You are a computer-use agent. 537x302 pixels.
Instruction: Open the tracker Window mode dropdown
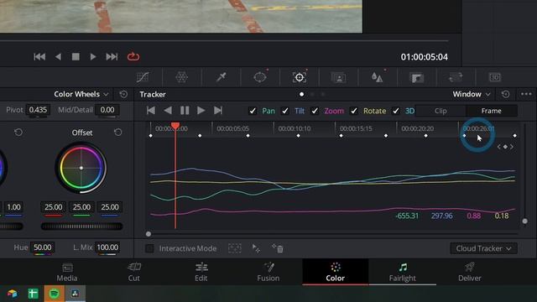pyautogui.click(x=472, y=94)
